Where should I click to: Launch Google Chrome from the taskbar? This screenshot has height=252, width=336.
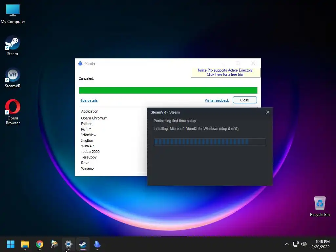tap(40, 244)
